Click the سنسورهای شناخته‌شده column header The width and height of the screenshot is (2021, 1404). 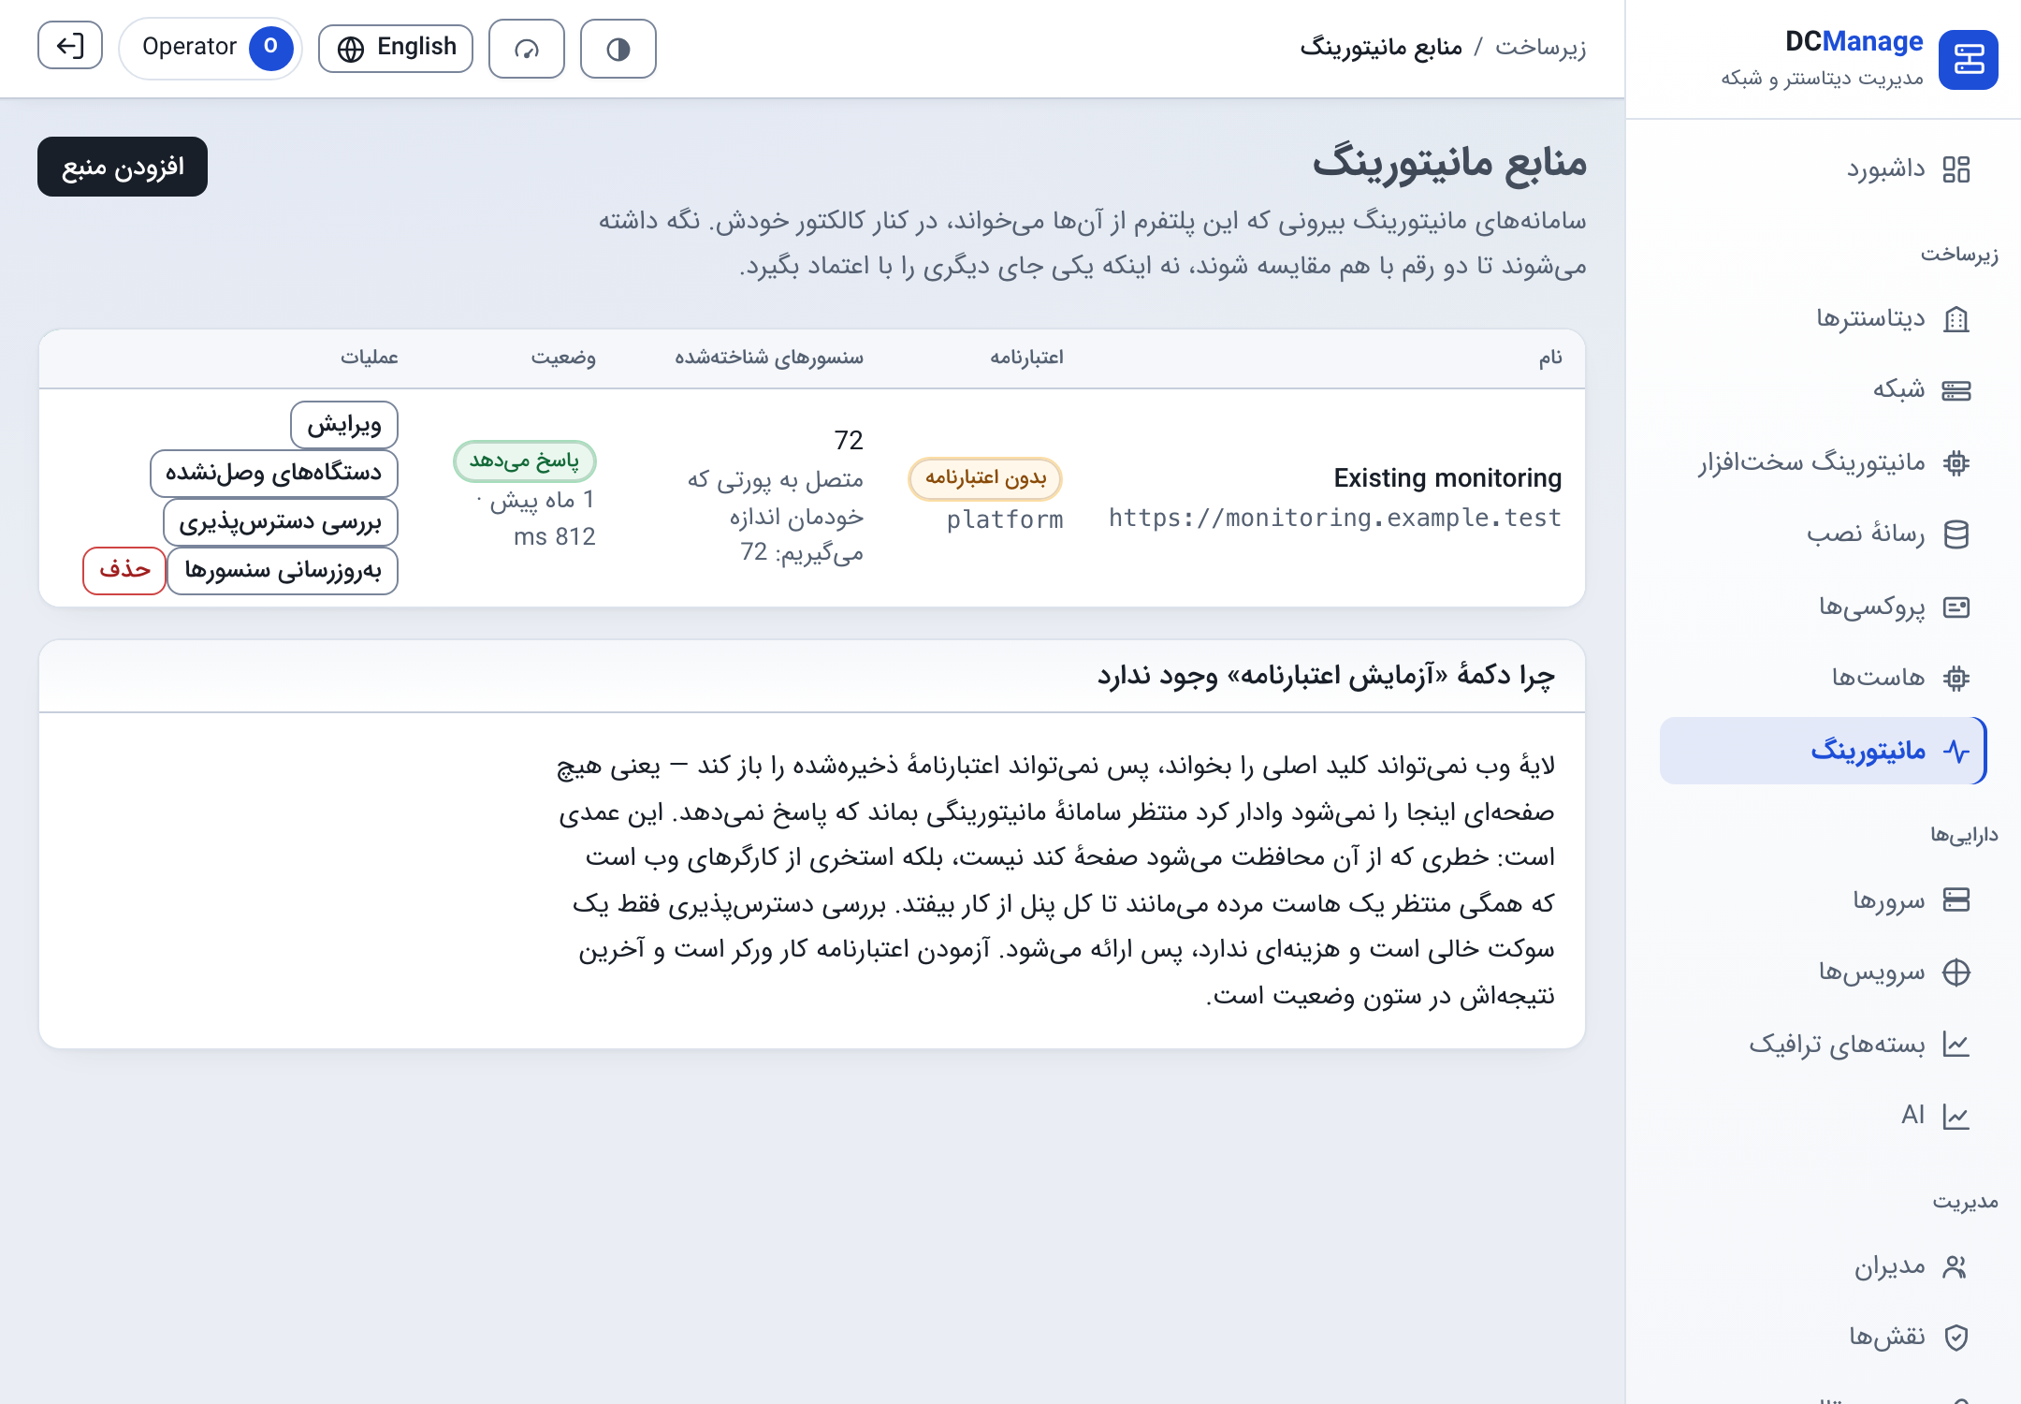[769, 358]
